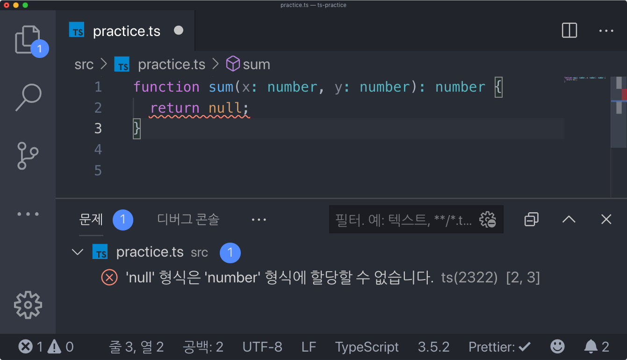
Task: Click the smiley feedback icon
Action: coord(557,346)
